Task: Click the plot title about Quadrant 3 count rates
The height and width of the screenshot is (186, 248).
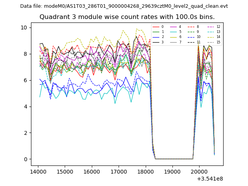Action: point(127,17)
